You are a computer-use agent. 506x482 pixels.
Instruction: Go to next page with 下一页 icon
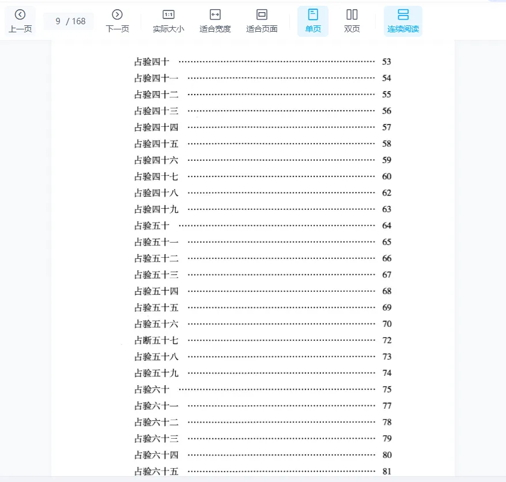pyautogui.click(x=118, y=21)
